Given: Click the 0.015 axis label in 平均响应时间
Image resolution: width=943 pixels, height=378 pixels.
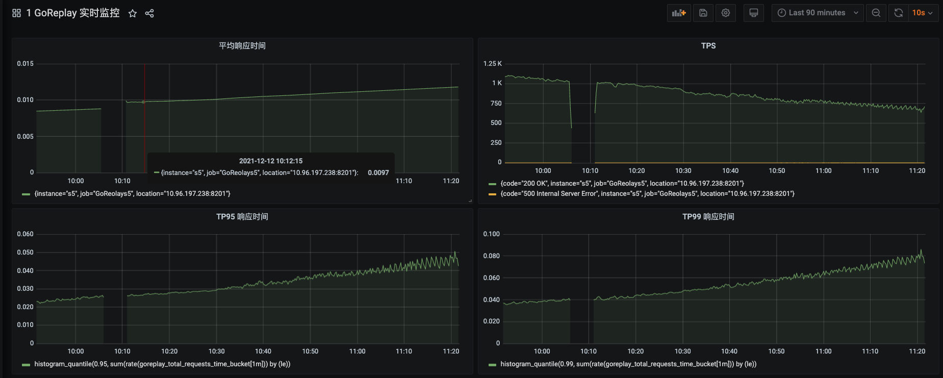Looking at the screenshot, I should click(x=25, y=64).
